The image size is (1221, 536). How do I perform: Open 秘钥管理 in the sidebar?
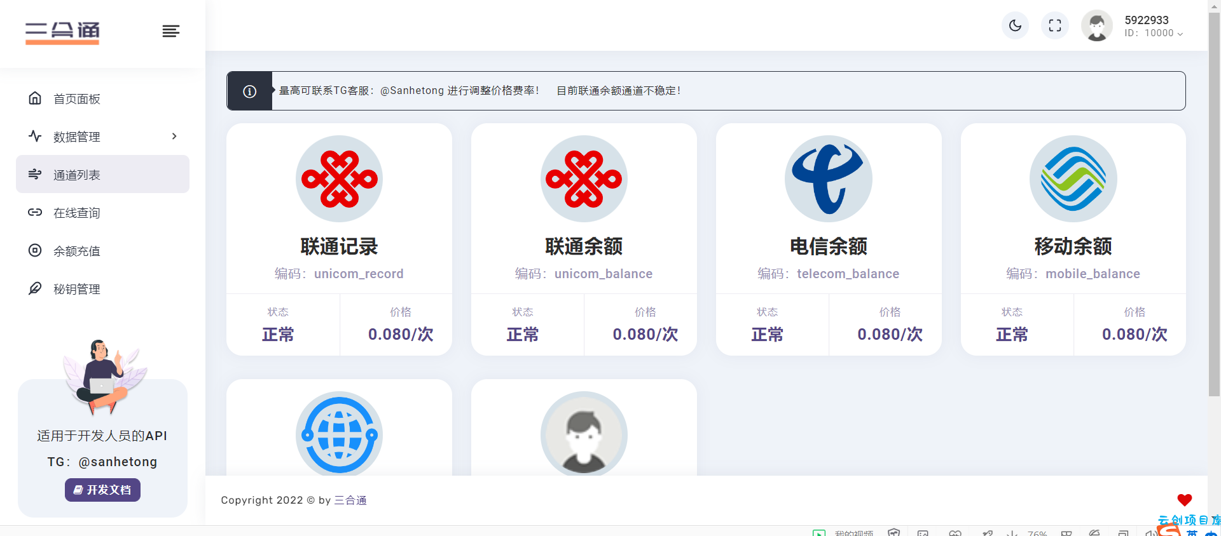102,289
